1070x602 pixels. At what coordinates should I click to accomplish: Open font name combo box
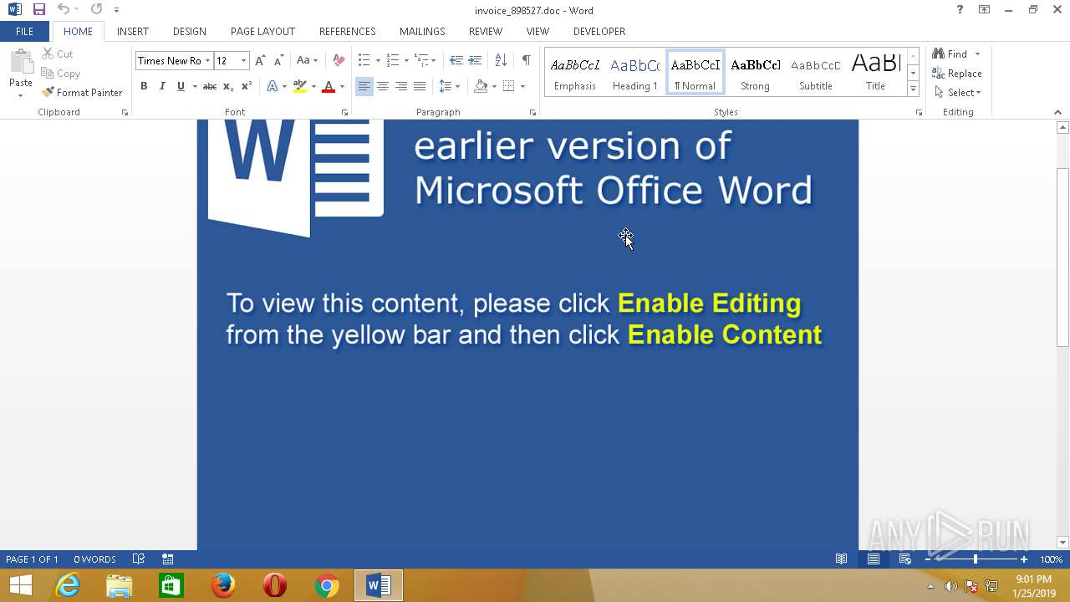point(175,60)
